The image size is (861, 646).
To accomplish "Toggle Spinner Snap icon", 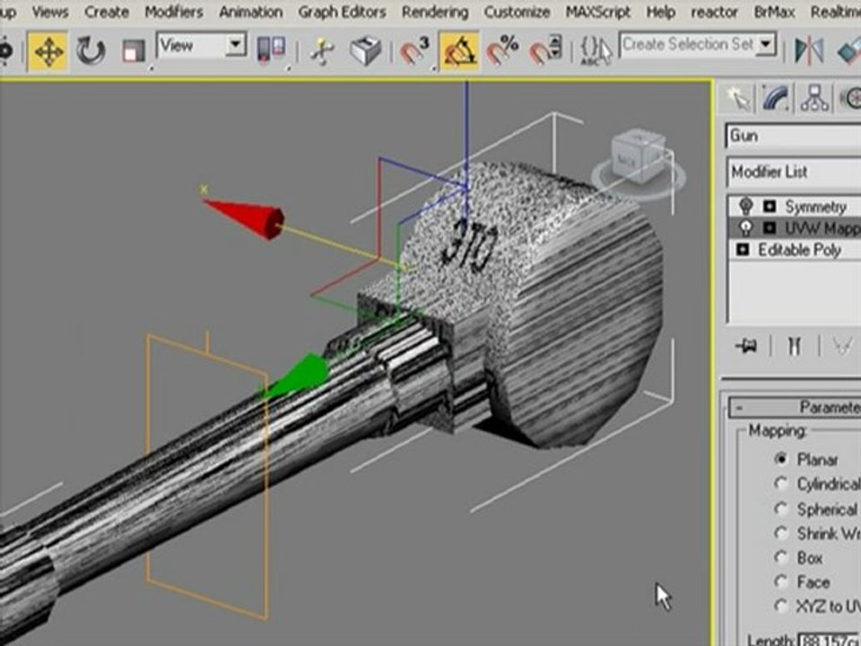I will click(x=546, y=52).
